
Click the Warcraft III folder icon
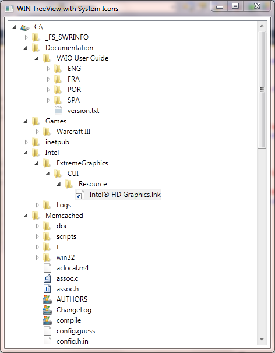click(x=47, y=132)
